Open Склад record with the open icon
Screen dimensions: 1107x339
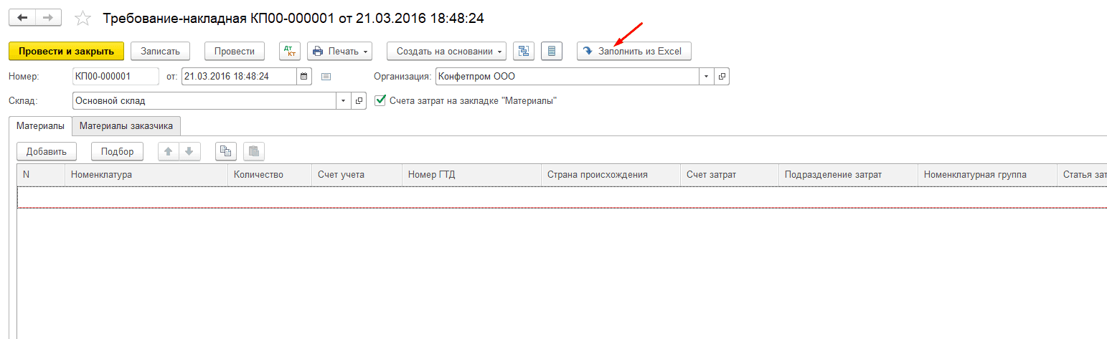pos(359,101)
